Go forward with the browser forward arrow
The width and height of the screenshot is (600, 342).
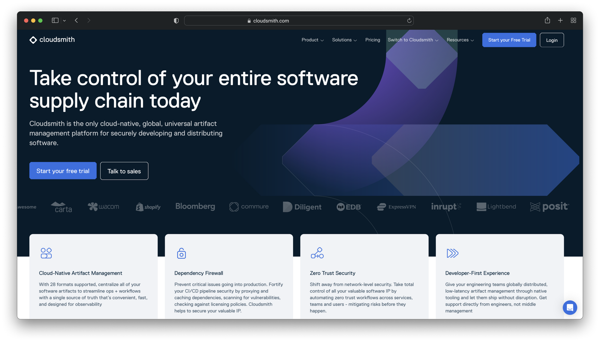coord(89,20)
